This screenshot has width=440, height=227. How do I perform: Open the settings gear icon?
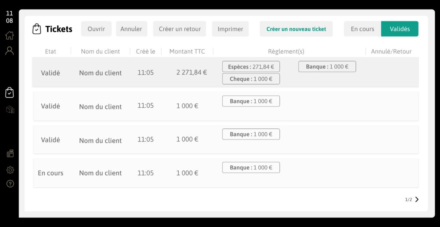[x=10, y=170]
